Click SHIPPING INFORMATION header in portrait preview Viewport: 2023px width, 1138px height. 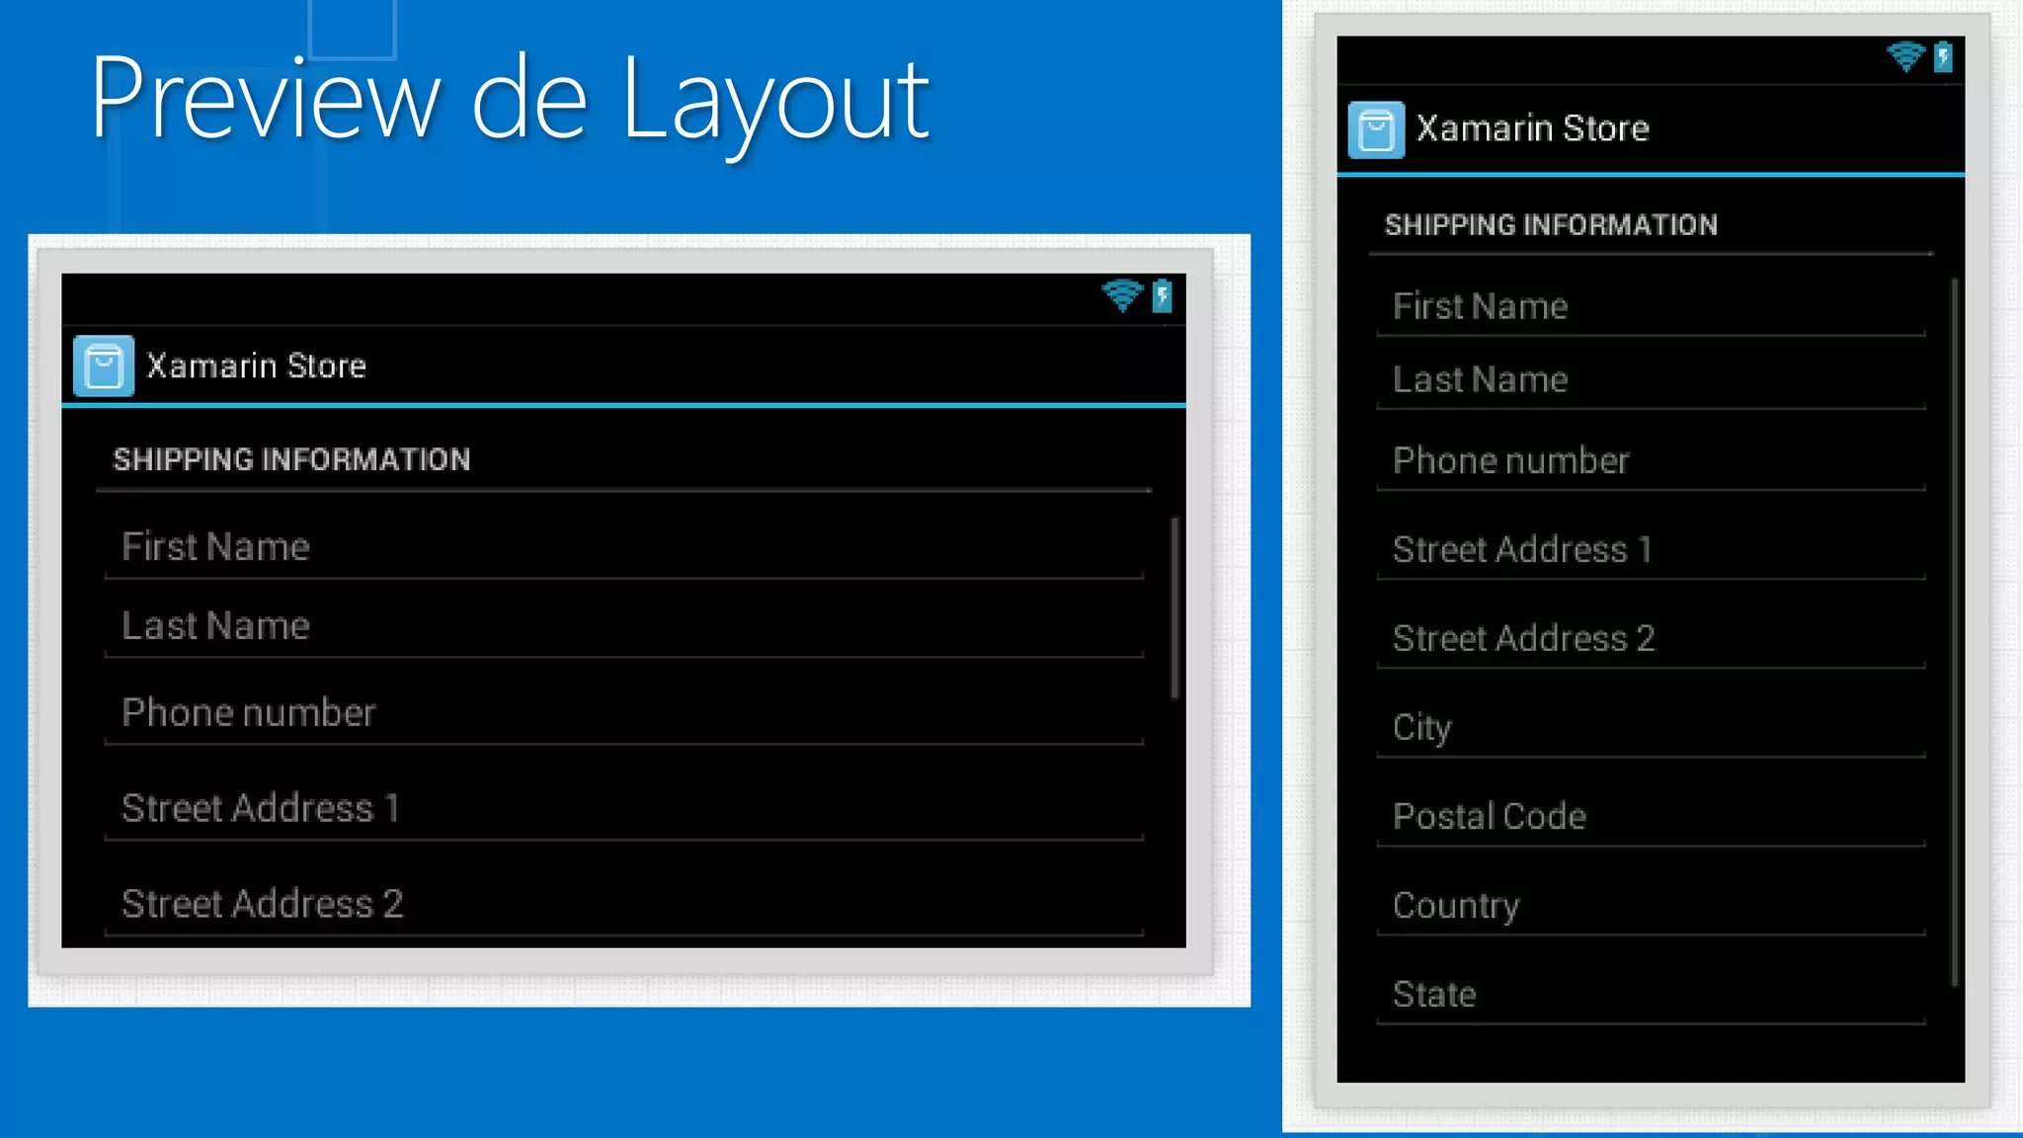click(1551, 225)
